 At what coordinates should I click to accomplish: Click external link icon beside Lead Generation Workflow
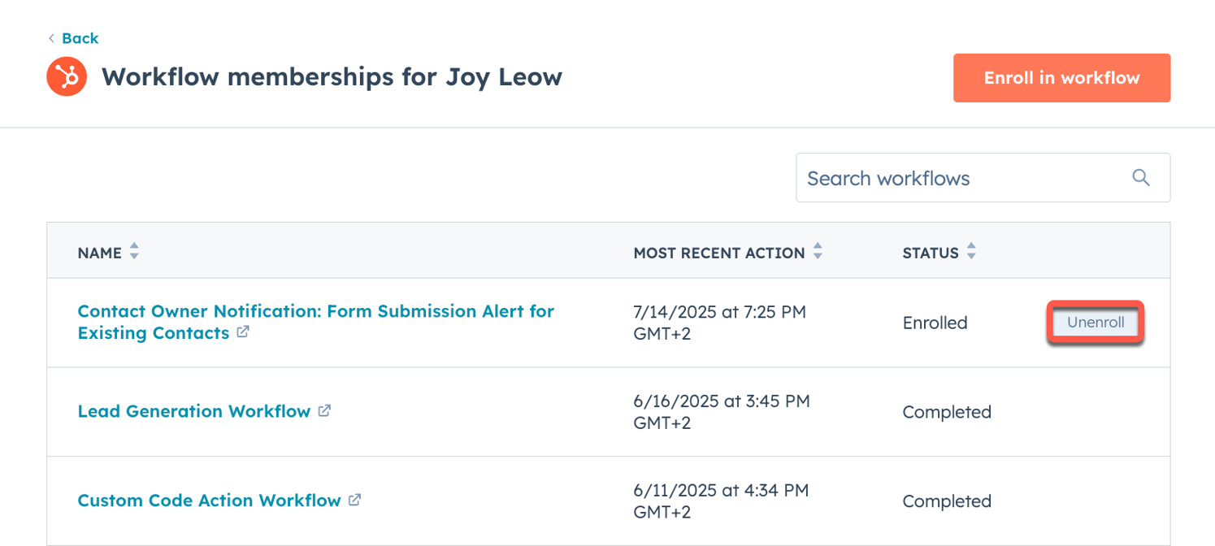[x=325, y=411]
